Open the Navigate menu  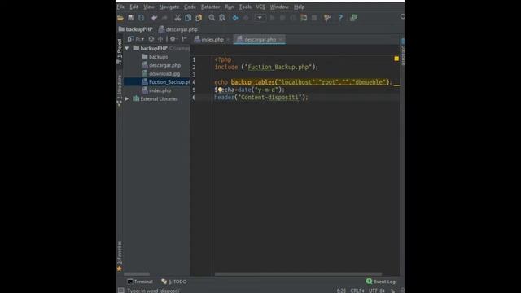169,7
